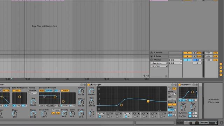Open Master Overdrive device chooser dropdown

[x=159, y=63]
